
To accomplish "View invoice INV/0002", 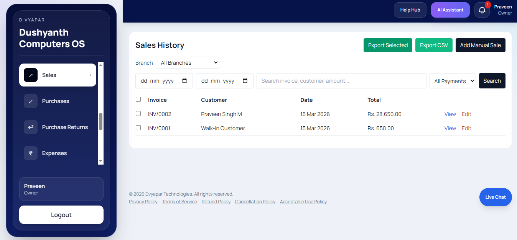I will pyautogui.click(x=450, y=114).
